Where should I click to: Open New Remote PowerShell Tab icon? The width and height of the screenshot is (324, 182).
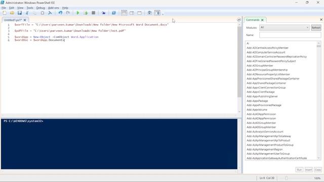tap(103, 13)
